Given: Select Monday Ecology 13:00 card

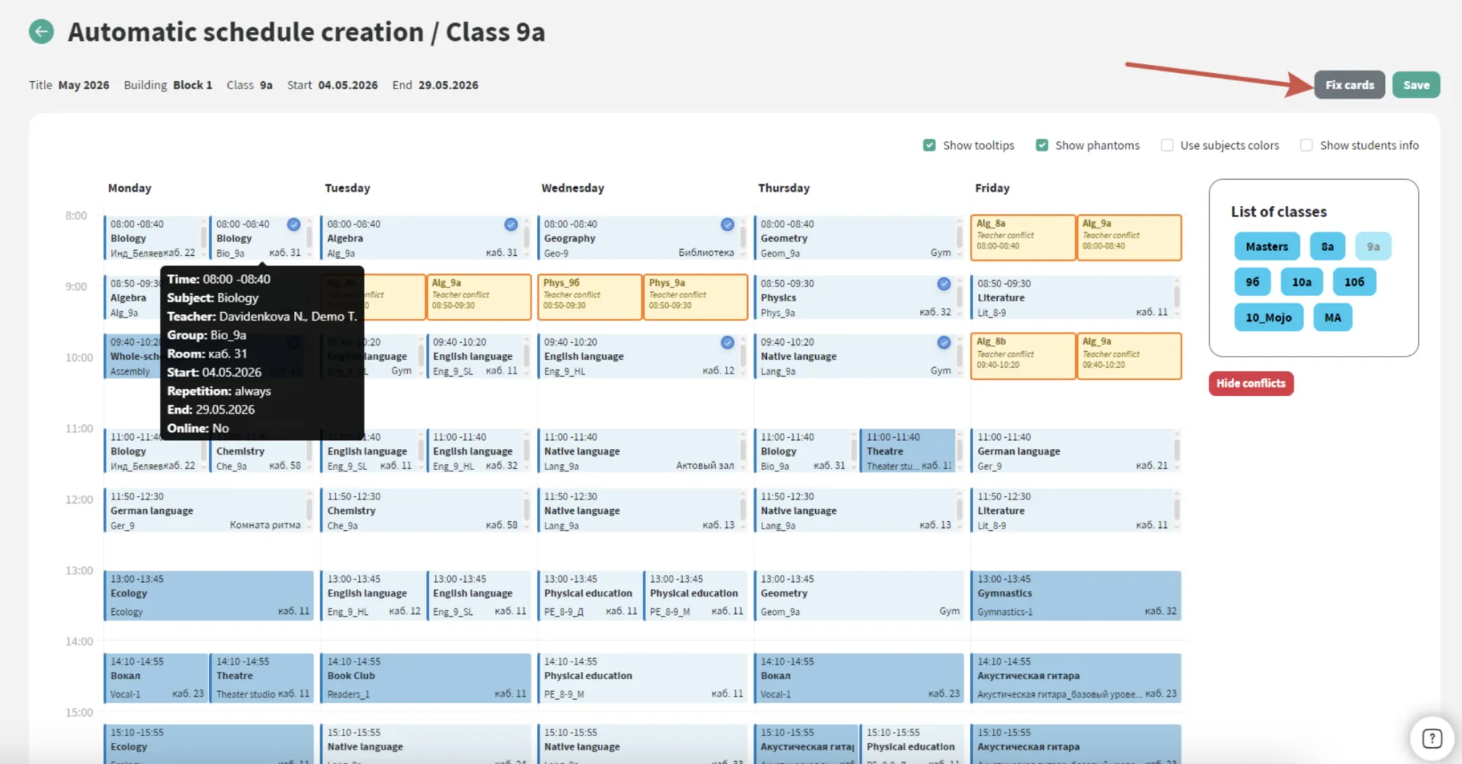Looking at the screenshot, I should pyautogui.click(x=208, y=596).
